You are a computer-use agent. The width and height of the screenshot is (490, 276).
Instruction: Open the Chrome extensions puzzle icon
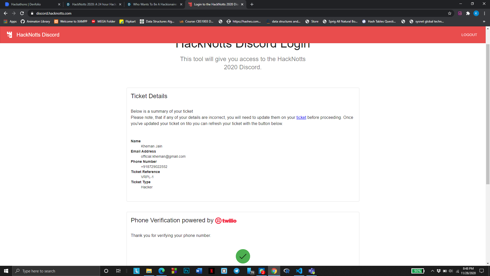468,13
